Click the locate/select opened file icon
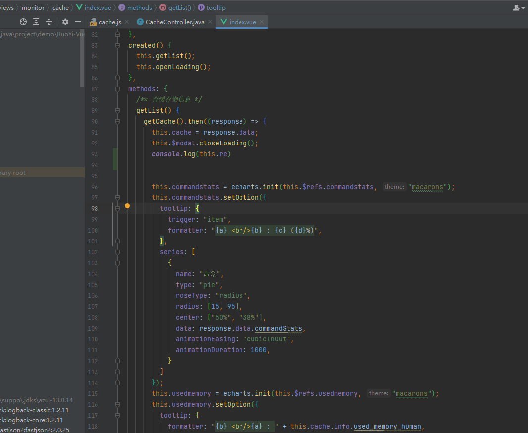The width and height of the screenshot is (528, 433). pos(23,22)
